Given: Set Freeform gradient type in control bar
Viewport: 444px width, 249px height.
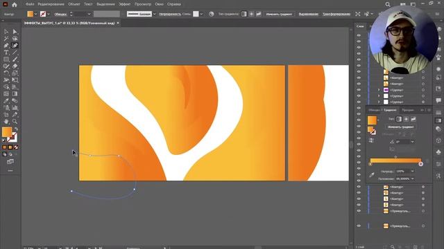Looking at the screenshot, I should point(259,14).
